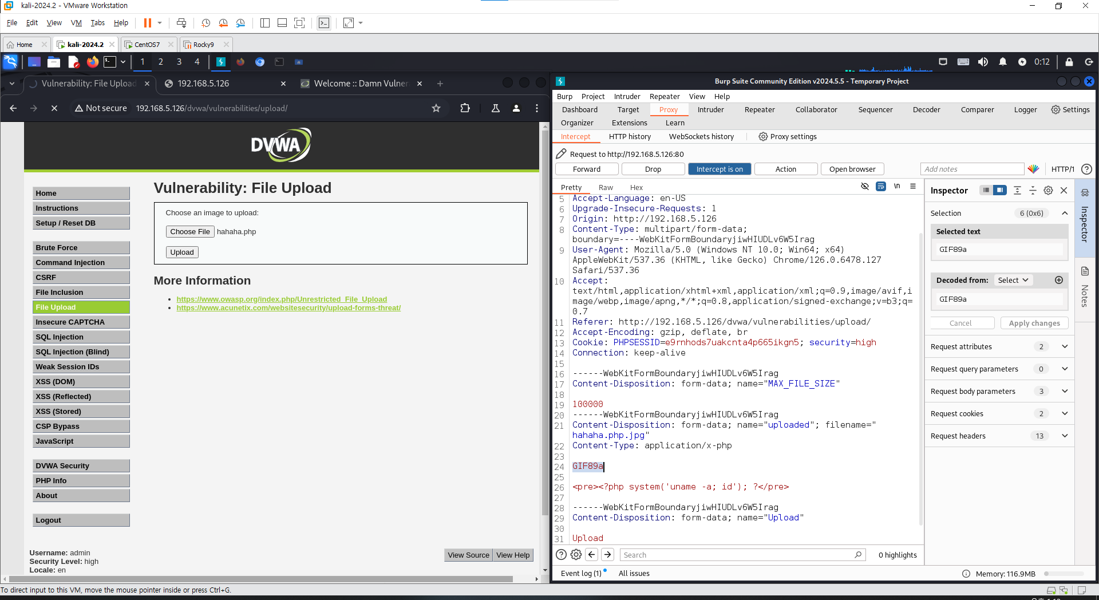Pick highlight color for the request
This screenshot has height=600, width=1099.
(1033, 169)
